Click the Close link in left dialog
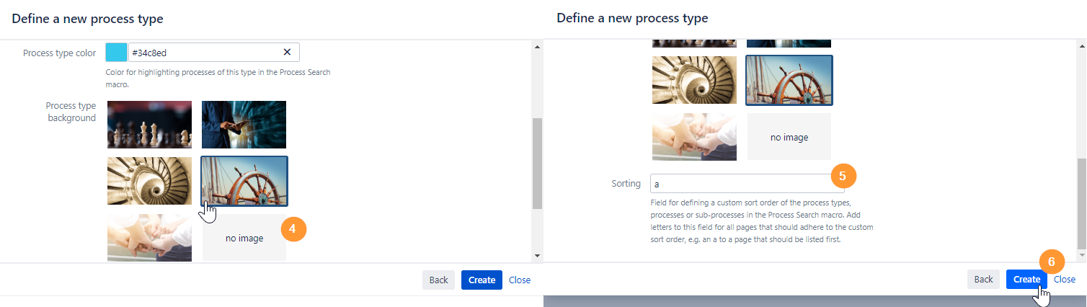Screen dimensions: 1087x307 coord(519,280)
